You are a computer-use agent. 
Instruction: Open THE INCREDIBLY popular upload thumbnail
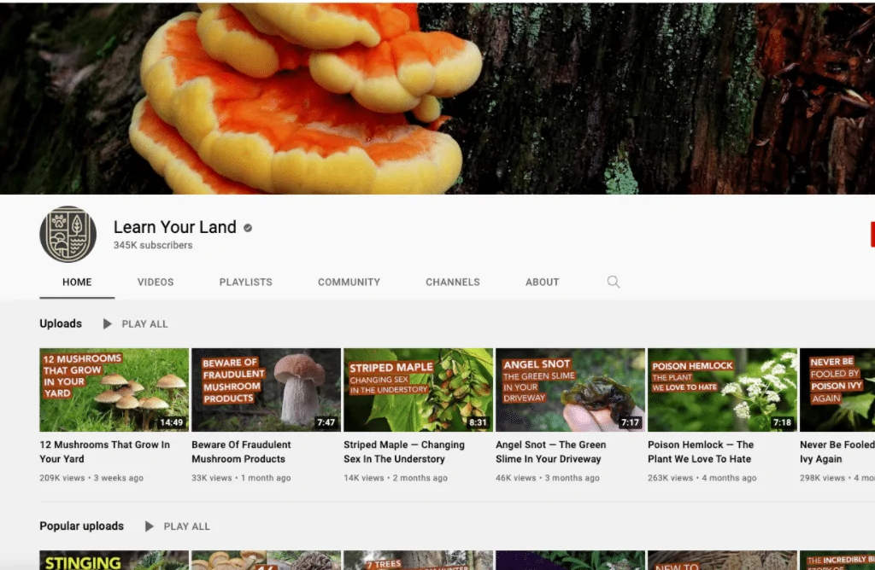click(x=837, y=560)
